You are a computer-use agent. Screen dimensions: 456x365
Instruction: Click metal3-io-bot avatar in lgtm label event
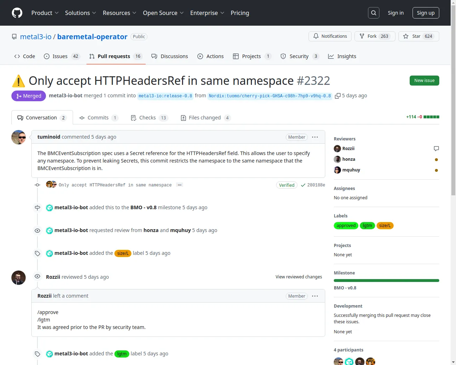(50, 354)
